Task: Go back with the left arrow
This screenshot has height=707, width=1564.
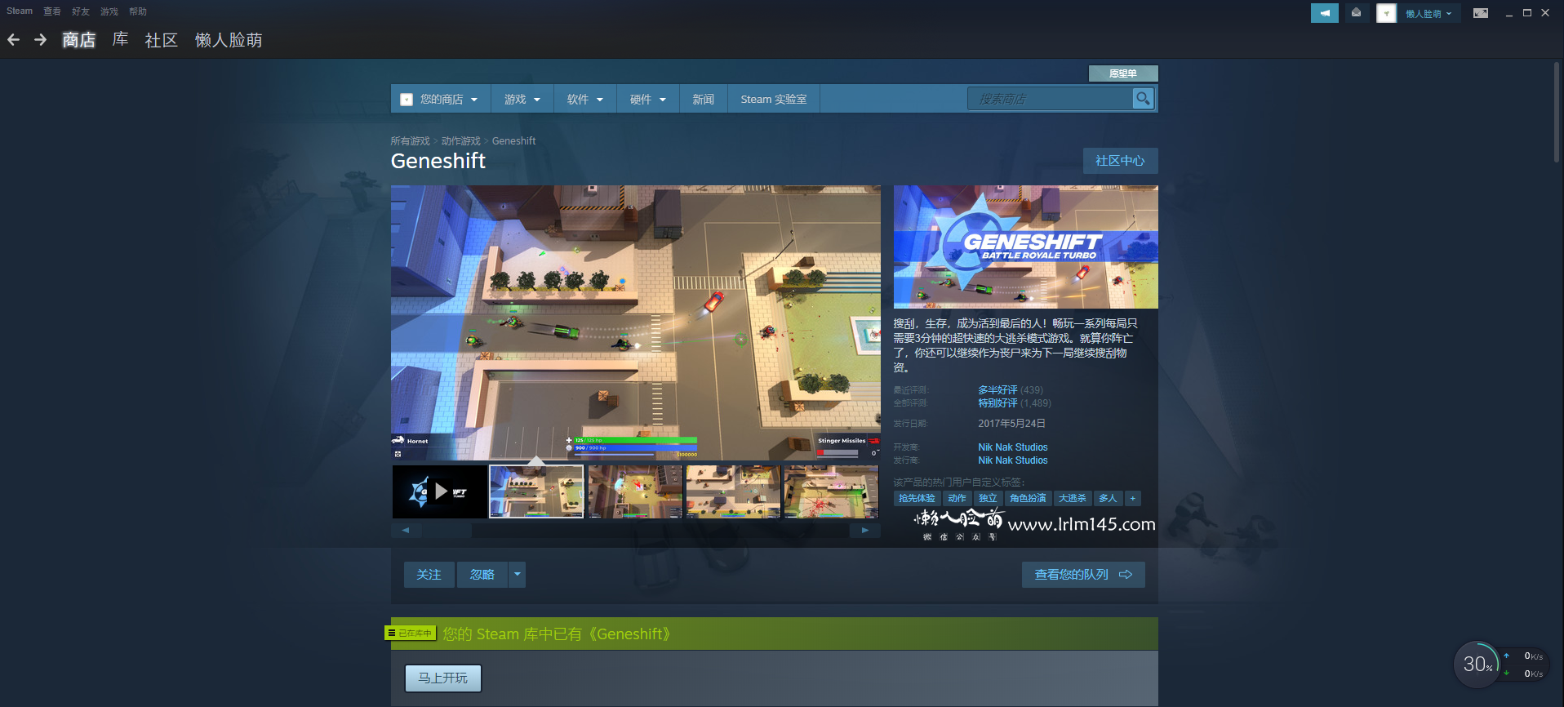Action: (13, 40)
